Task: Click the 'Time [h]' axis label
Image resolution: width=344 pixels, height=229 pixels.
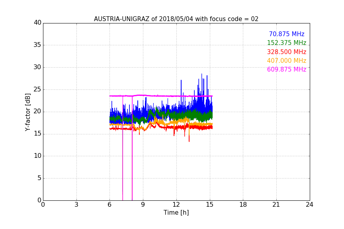Action: click(176, 212)
